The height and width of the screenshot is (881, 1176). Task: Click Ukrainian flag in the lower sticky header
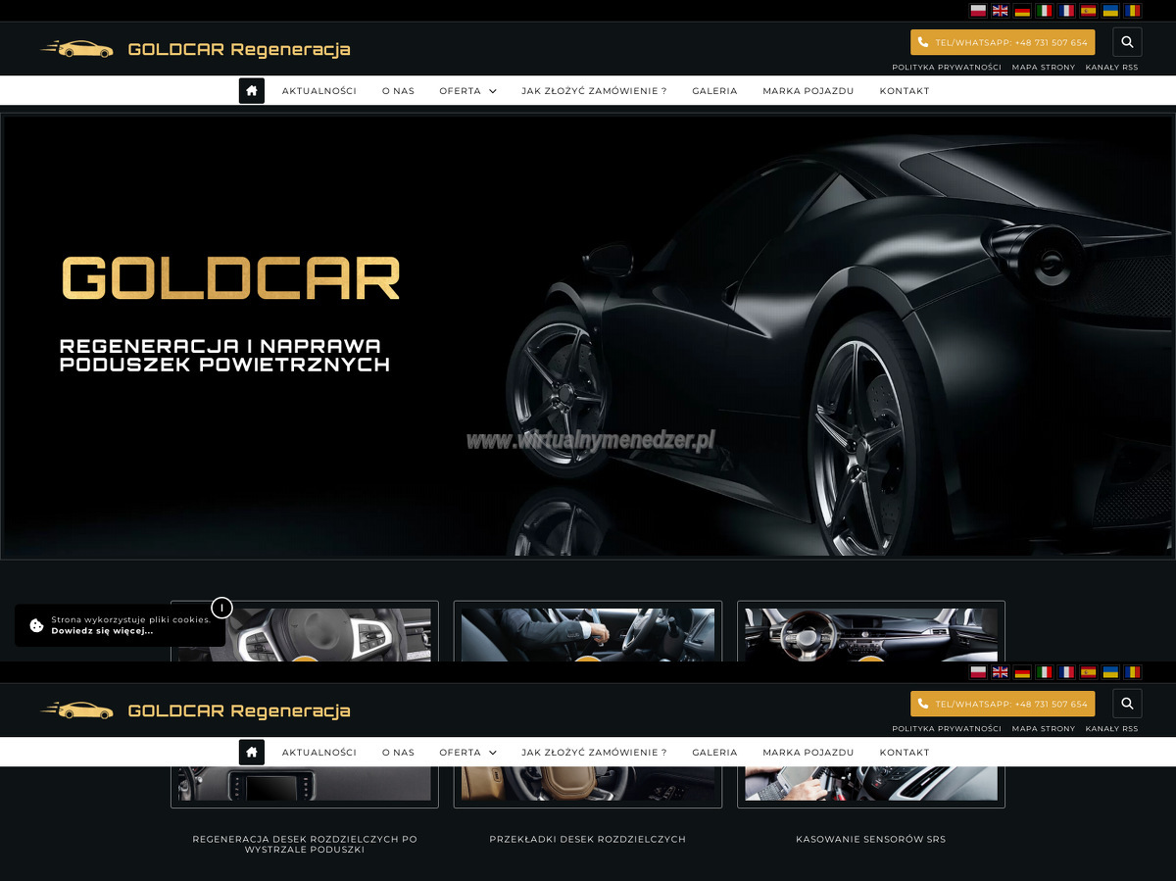[x=1110, y=672]
